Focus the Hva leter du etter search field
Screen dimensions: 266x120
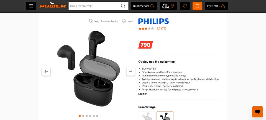[x=95, y=6]
